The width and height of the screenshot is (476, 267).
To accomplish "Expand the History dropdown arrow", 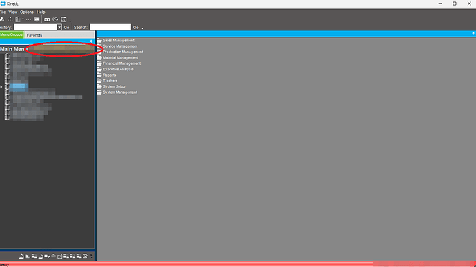I will pos(59,28).
